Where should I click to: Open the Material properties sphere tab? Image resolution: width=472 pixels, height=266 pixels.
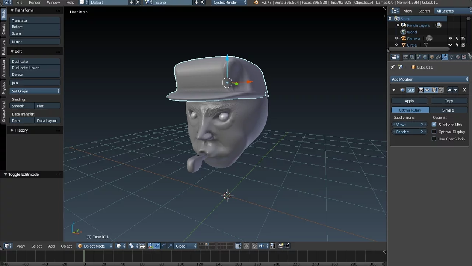coord(458,57)
